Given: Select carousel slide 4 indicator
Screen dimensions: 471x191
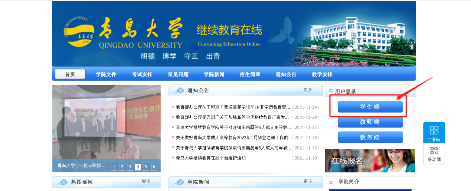Looking at the screenshot, I should point(138,167).
